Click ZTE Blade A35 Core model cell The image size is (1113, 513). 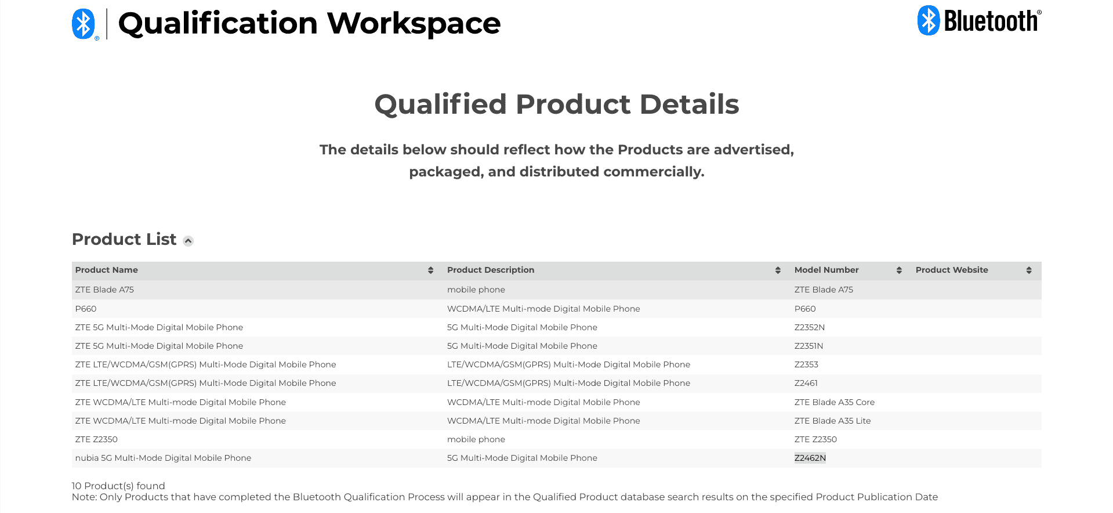pyautogui.click(x=834, y=402)
